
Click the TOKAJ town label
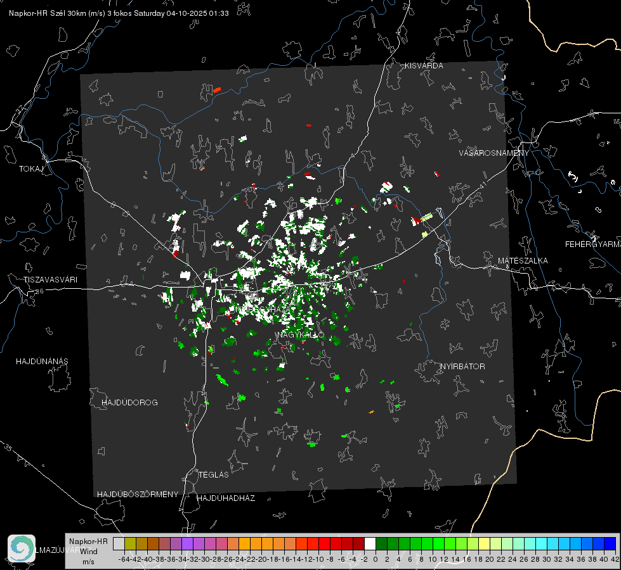[31, 169]
